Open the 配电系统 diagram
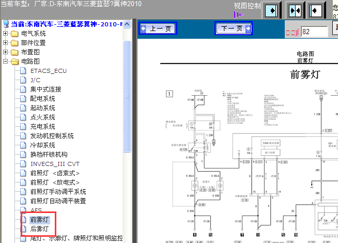The image size is (338, 243). point(43,99)
